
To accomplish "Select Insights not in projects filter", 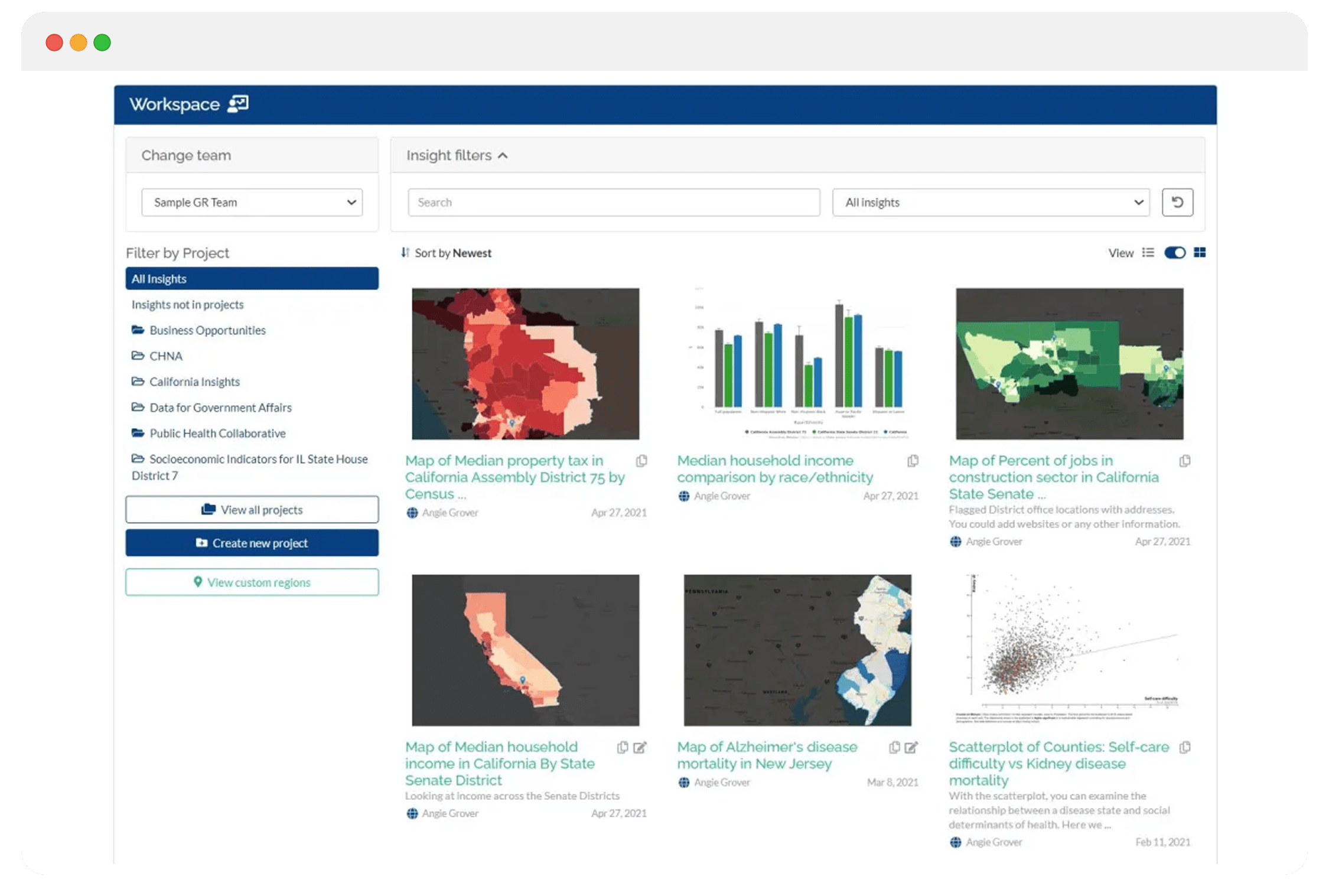I will 187,305.
